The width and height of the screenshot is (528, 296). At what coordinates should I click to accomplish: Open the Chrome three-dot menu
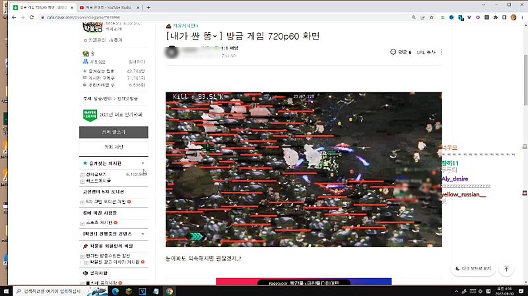click(522, 18)
